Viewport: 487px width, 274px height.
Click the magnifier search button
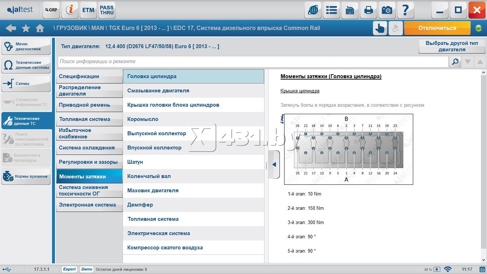(455, 62)
